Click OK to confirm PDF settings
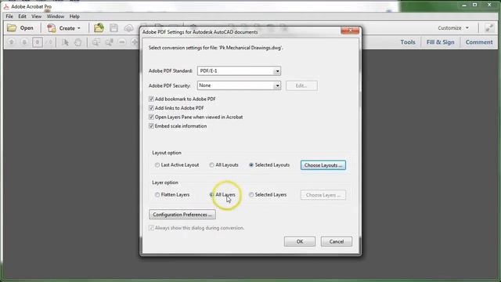 (300, 242)
